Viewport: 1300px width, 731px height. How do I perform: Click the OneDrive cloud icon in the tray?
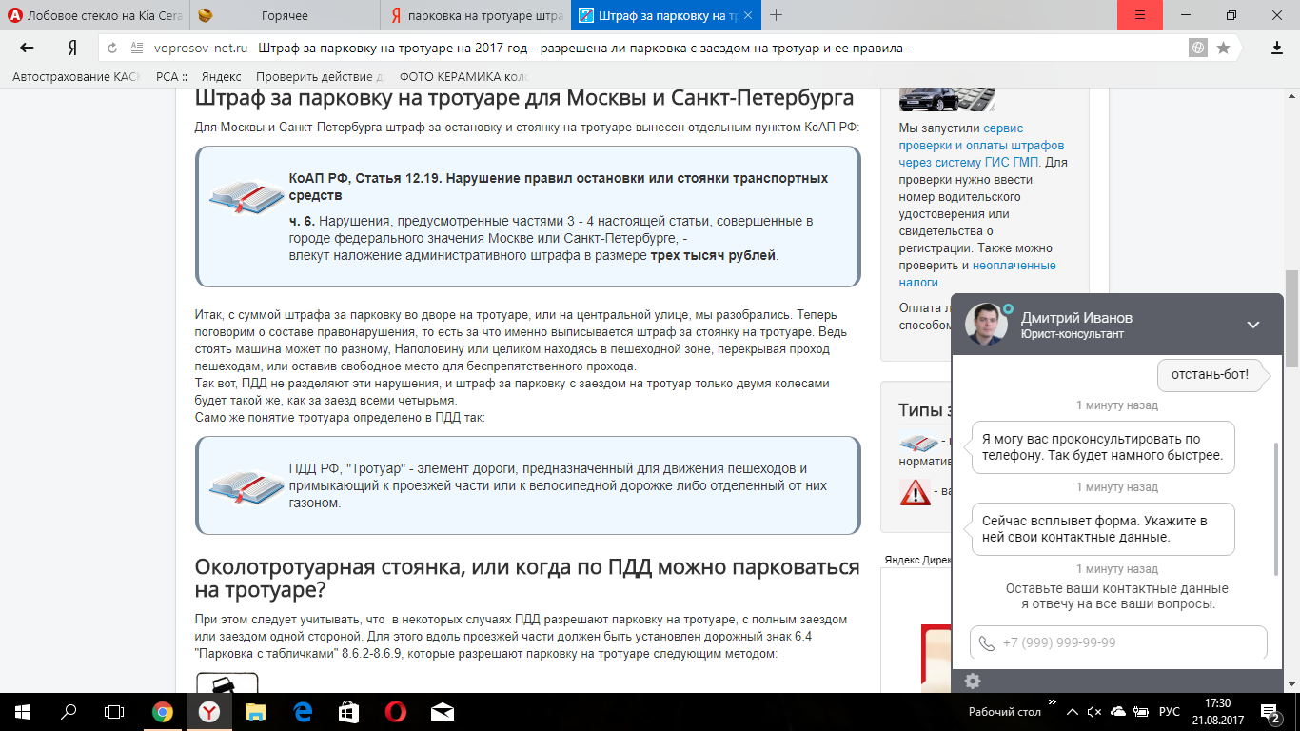coord(1118,711)
